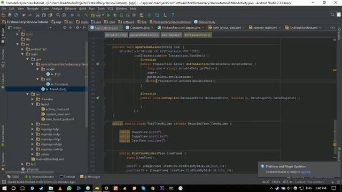Viewport: 342px width, 192px height.
Task: Switch to the Constants.java tab
Action: click(x=139, y=28)
